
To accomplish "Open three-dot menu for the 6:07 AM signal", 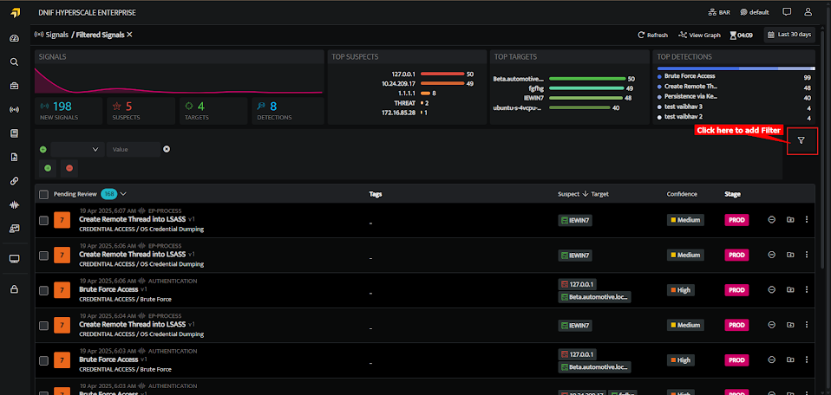I will 807,220.
